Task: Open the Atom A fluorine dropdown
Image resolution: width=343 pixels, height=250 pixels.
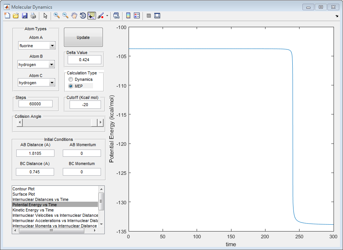Action: click(52, 46)
